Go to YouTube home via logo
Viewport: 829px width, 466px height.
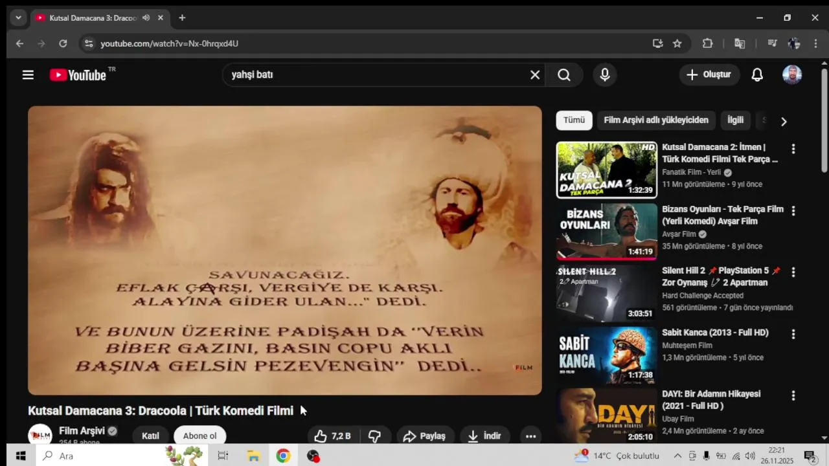pyautogui.click(x=78, y=75)
